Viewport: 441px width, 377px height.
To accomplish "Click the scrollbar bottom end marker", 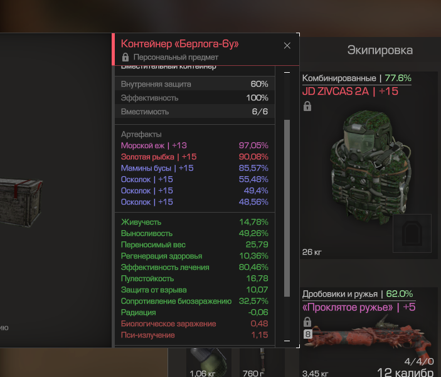I will coord(287,341).
